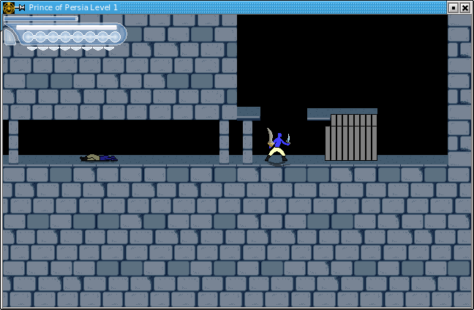Image resolution: width=474 pixels, height=310 pixels.
Task: Close the Prince of Persia window
Action: [465, 8]
